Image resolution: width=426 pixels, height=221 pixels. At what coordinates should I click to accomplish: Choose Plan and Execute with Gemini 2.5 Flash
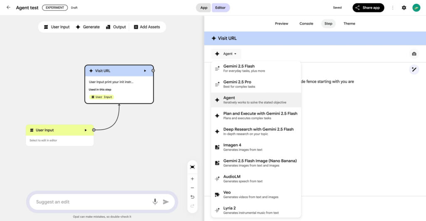256,116
